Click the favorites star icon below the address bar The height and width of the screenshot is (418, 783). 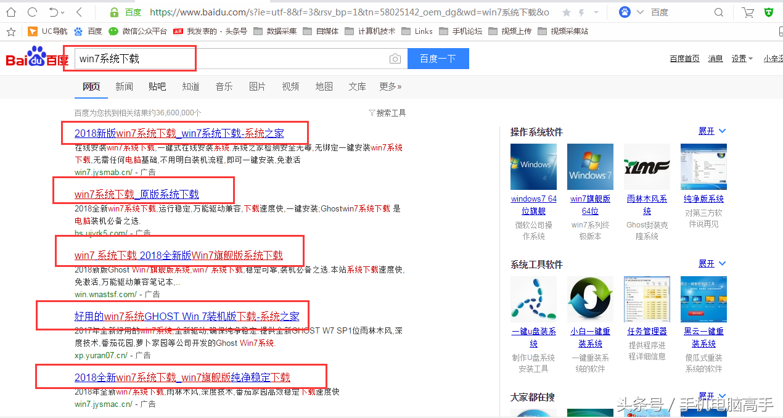pos(11,31)
